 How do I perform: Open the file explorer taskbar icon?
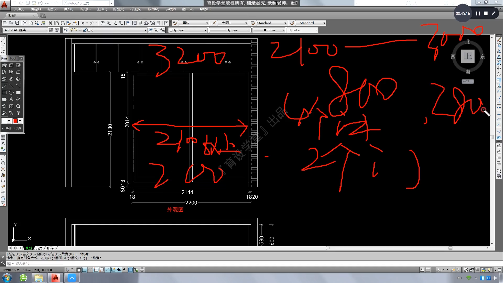tap(39, 278)
